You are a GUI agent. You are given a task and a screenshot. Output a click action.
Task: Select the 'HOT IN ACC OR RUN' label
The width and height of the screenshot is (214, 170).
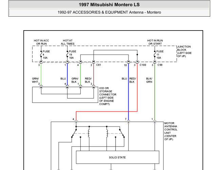click(x=41, y=42)
